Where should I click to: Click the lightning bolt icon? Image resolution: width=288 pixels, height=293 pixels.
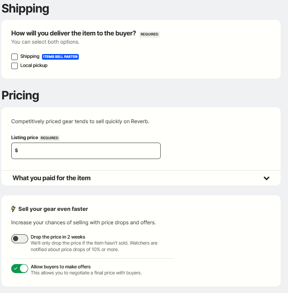pyautogui.click(x=13, y=209)
